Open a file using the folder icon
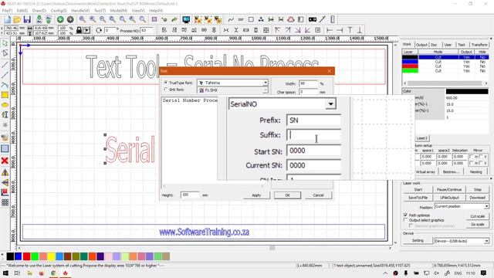The image size is (494, 278). coord(17,19)
